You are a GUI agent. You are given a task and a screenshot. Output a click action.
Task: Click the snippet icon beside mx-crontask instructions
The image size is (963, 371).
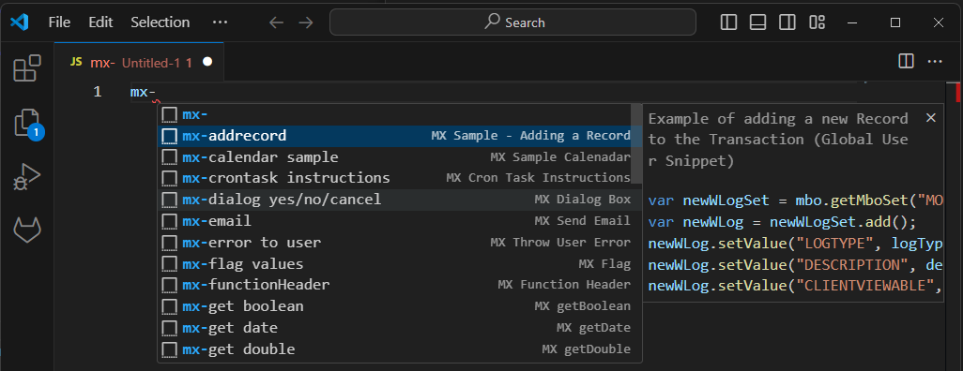coord(170,178)
